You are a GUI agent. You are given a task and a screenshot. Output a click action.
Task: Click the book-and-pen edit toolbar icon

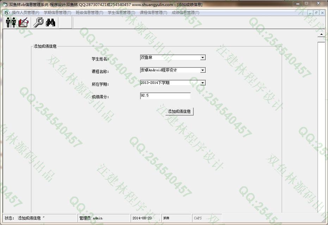[x=23, y=22]
